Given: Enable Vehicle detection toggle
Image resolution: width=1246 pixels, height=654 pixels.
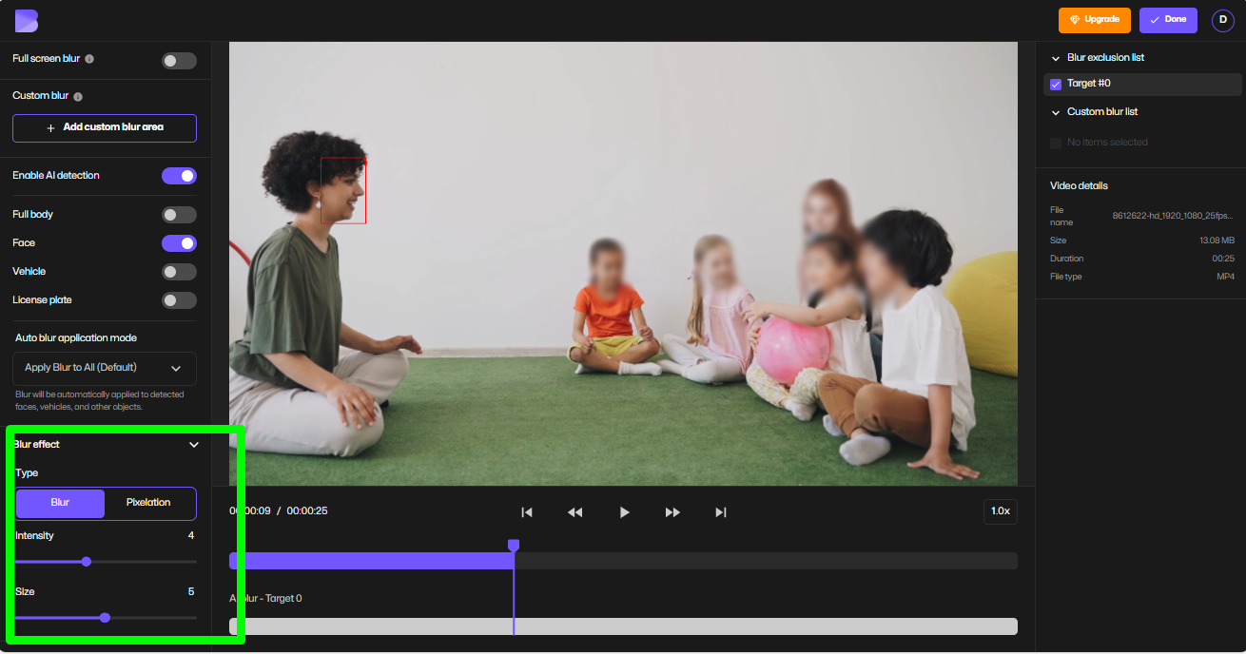Looking at the screenshot, I should pos(179,272).
